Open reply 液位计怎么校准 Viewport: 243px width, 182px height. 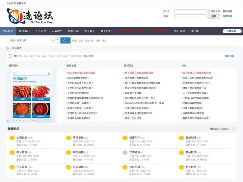coord(133,118)
